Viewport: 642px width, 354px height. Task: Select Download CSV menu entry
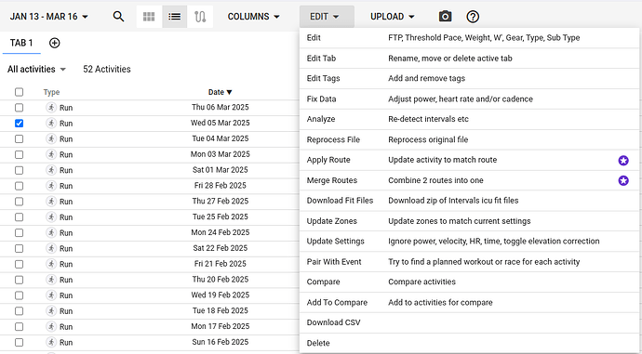coord(470,322)
